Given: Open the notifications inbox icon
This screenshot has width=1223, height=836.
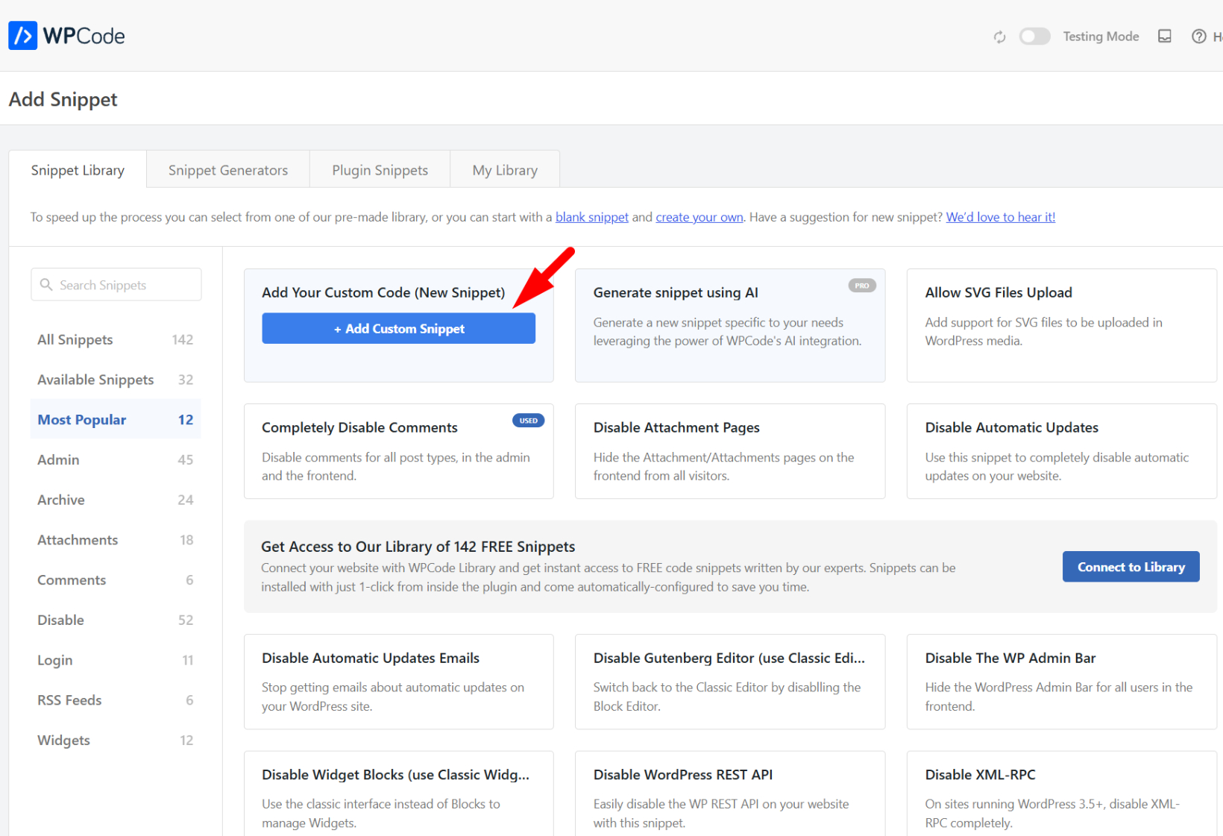Looking at the screenshot, I should pos(1164,37).
